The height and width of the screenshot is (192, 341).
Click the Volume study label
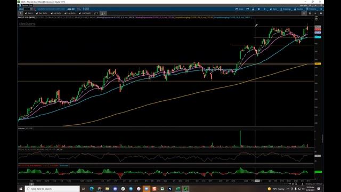click(x=21, y=129)
